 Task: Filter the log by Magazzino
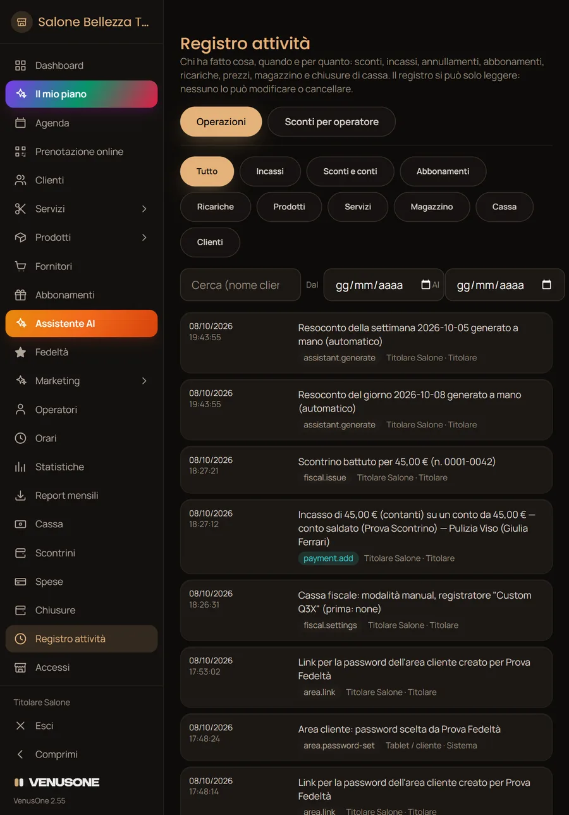click(432, 207)
